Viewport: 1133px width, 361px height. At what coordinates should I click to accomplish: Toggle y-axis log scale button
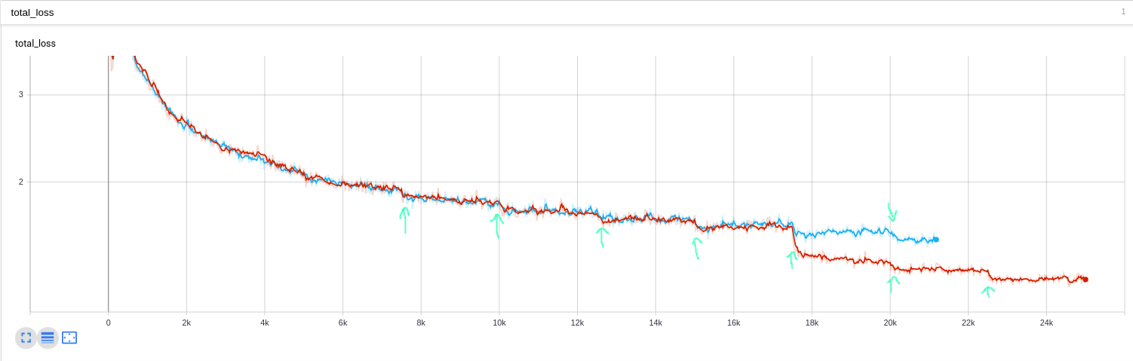48,338
